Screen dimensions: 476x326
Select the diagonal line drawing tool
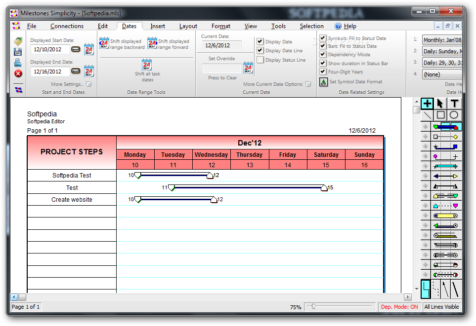[427, 115]
